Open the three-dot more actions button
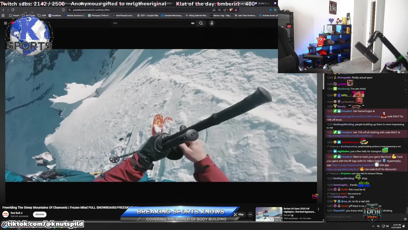408x230 pixels. pos(250,214)
